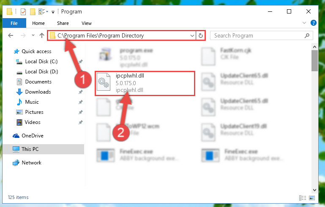Select Quick access in navigation pane
The width and height of the screenshot is (325, 207).
[x=36, y=51]
